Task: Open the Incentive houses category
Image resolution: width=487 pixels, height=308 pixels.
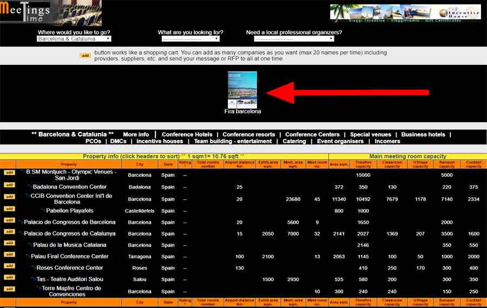Action: (160, 142)
